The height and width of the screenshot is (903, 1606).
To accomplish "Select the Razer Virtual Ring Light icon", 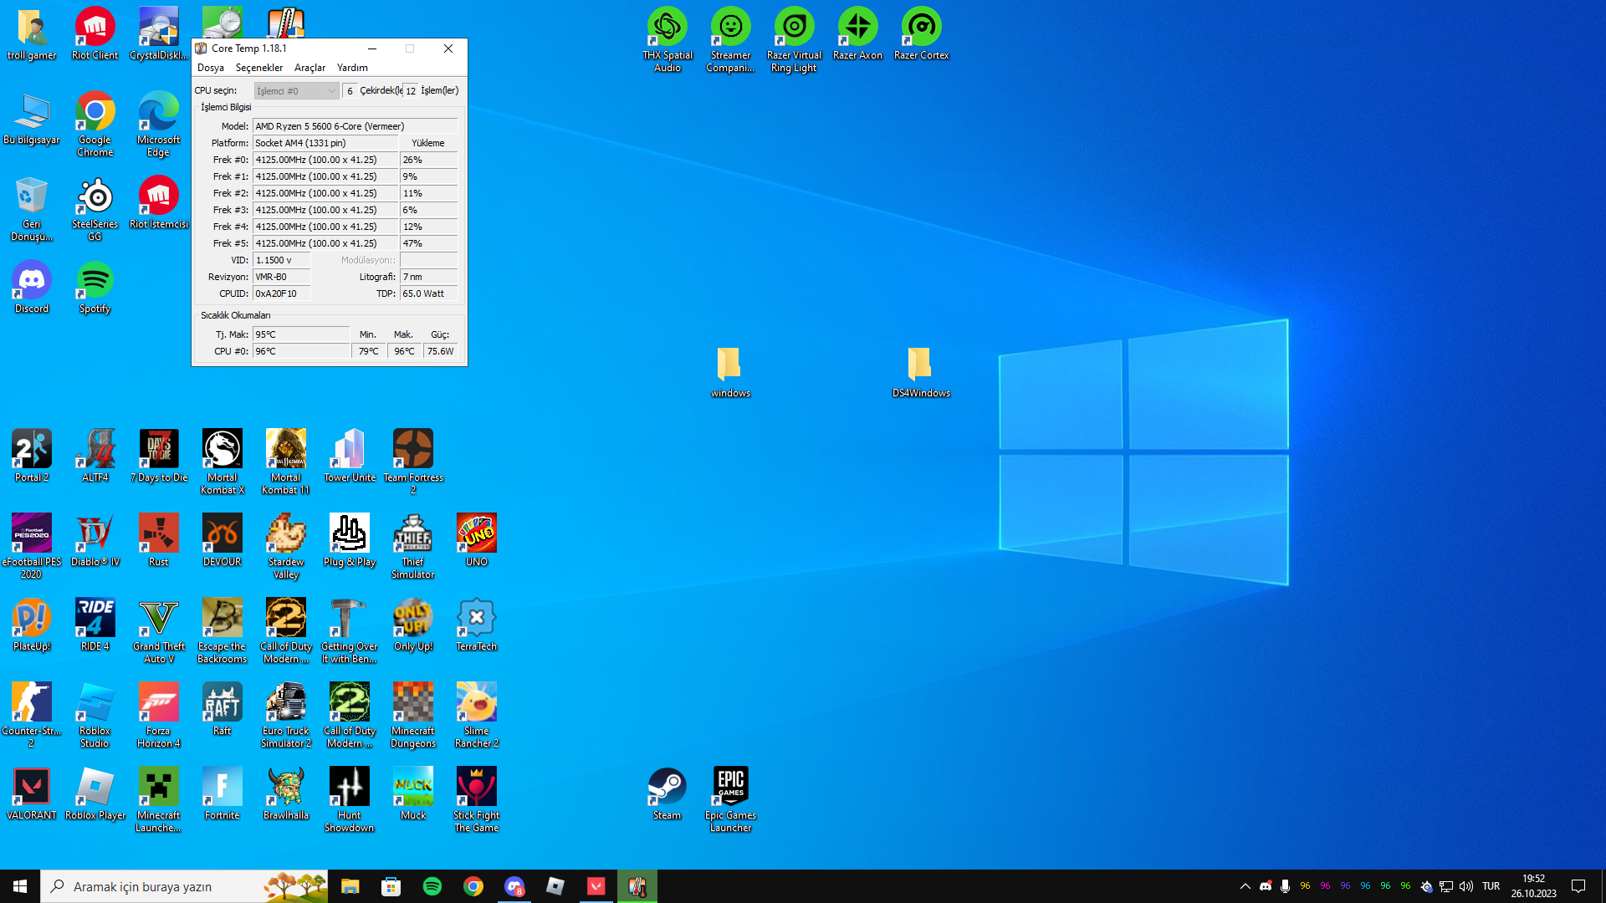I will 795,40.
